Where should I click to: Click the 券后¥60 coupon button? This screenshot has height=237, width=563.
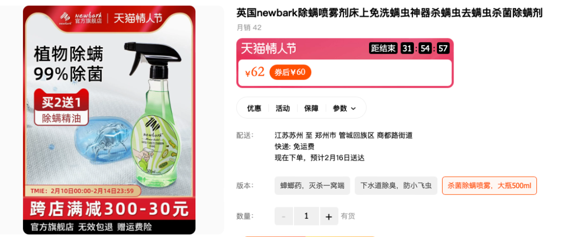290,72
